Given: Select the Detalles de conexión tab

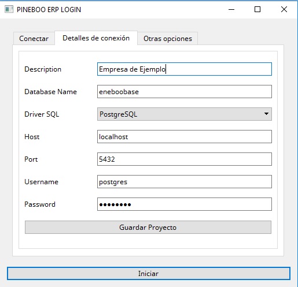Looking at the screenshot, I should click(x=96, y=38).
